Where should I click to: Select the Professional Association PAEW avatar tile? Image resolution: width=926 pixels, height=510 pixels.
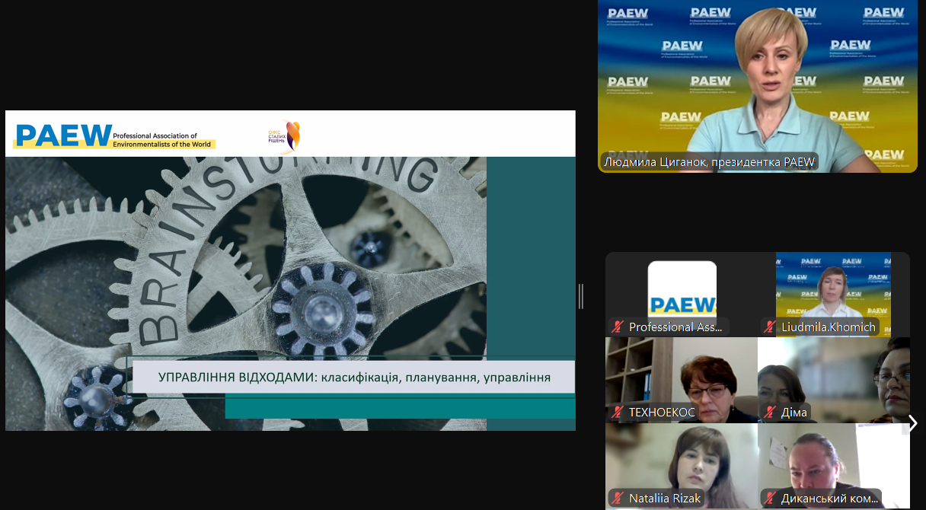pos(682,289)
